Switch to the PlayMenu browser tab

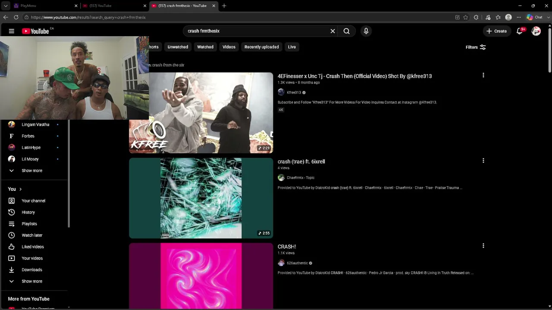tap(45, 6)
